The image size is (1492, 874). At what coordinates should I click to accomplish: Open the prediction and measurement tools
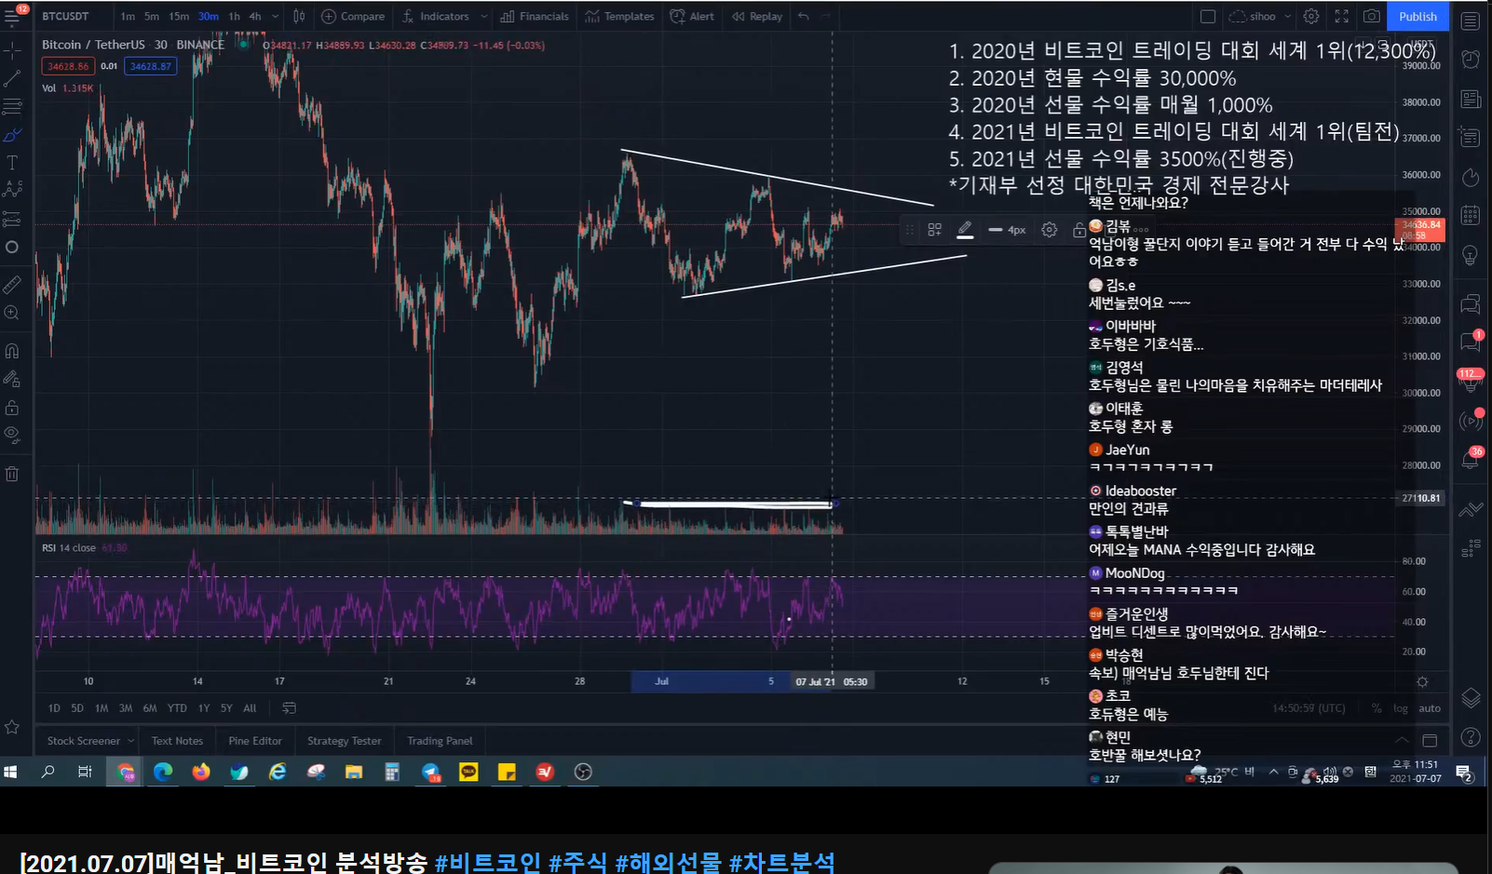(12, 220)
